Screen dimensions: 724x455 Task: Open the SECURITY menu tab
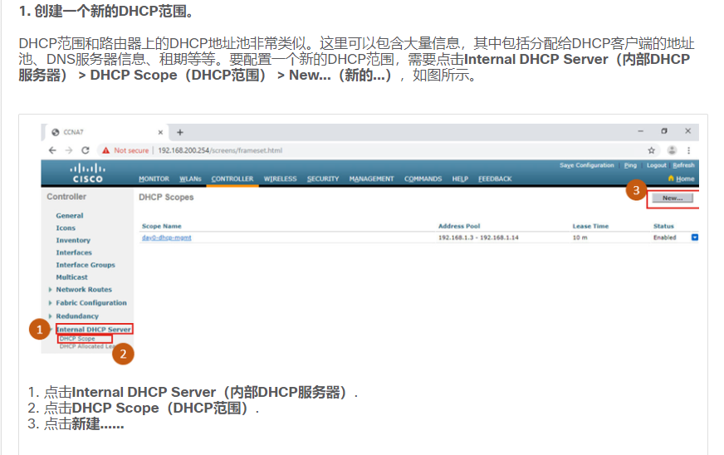(323, 179)
